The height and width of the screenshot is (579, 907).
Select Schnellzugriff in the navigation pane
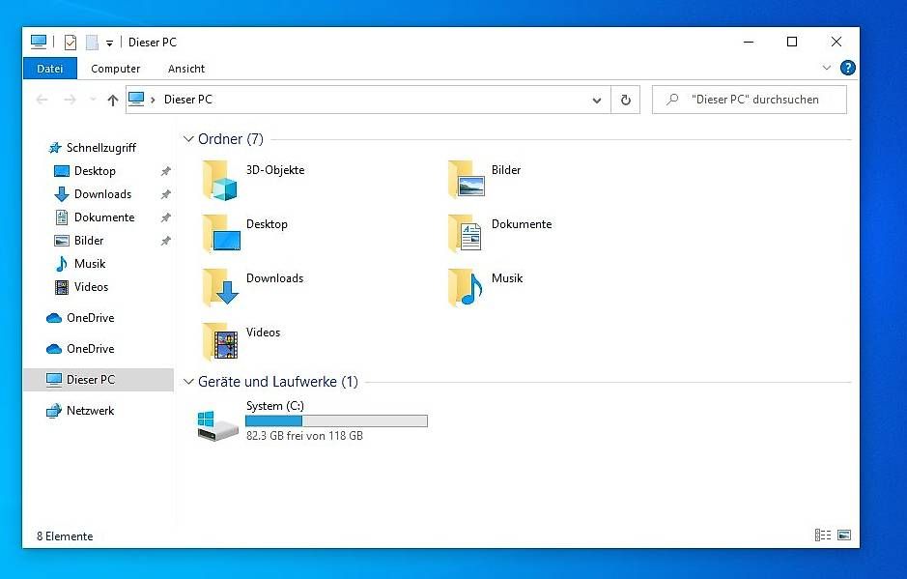point(99,148)
